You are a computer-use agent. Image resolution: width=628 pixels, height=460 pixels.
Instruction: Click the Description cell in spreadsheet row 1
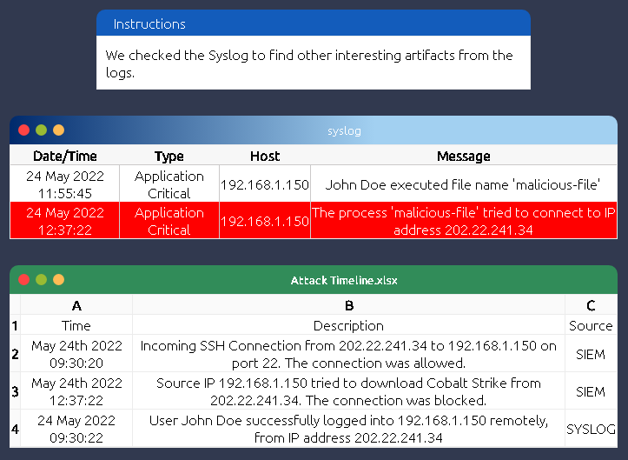349,325
